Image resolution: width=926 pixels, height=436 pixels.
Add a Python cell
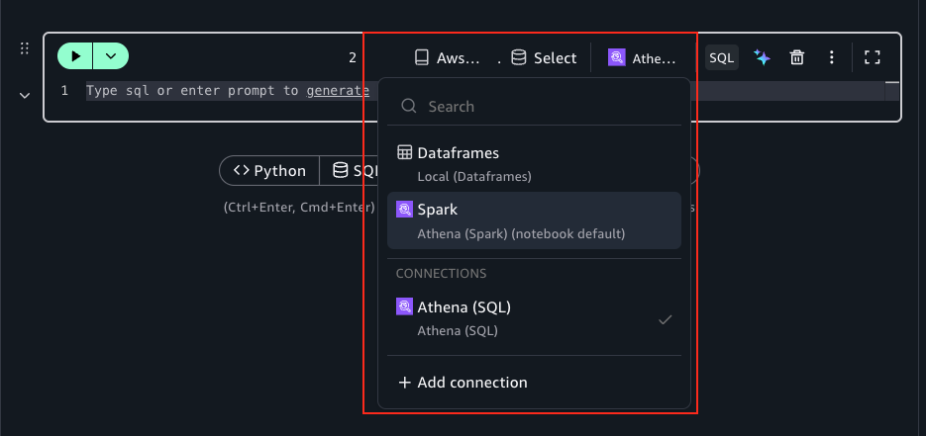click(269, 171)
